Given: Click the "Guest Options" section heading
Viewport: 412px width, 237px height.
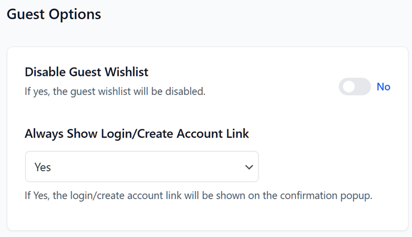Looking at the screenshot, I should click(x=54, y=14).
